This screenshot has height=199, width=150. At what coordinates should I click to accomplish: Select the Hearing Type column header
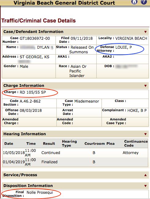[69, 144]
